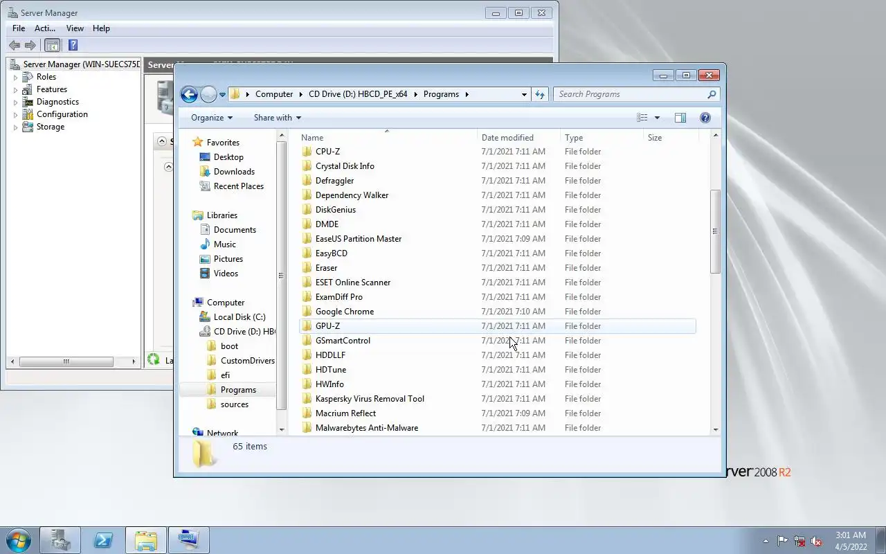The width and height of the screenshot is (886, 554).
Task: Click Computer in the address bar breadcrumb
Action: (x=274, y=94)
